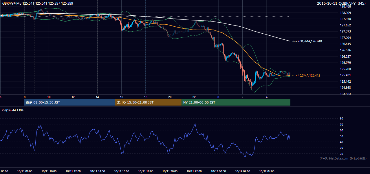The width and height of the screenshot is (370, 174).
Task: Click price axis value 127.094
Action: coord(345,38)
